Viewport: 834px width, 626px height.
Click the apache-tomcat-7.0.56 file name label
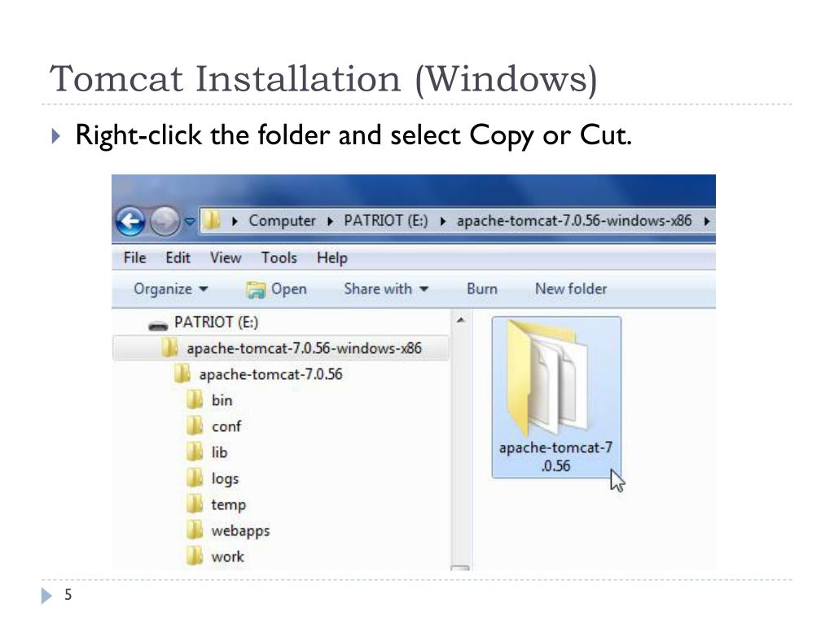pyautogui.click(x=555, y=456)
